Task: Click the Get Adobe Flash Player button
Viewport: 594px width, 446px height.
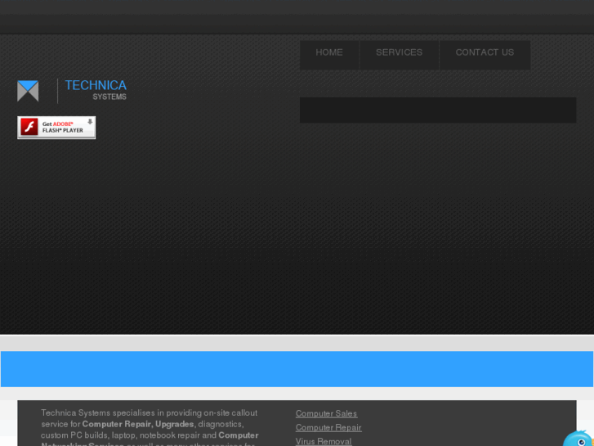Action: [56, 128]
